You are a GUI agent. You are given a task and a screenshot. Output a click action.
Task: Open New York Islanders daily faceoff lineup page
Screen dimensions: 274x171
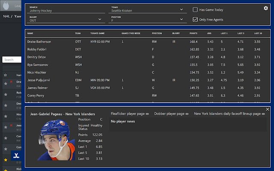(x=229, y=114)
